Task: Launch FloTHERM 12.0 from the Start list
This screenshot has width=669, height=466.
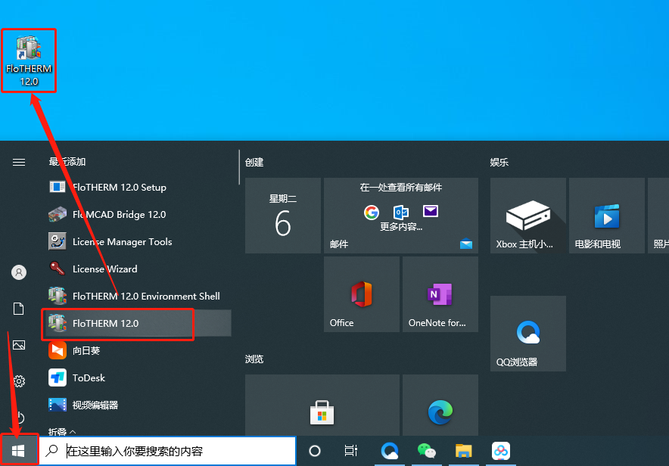Action: coord(136,324)
